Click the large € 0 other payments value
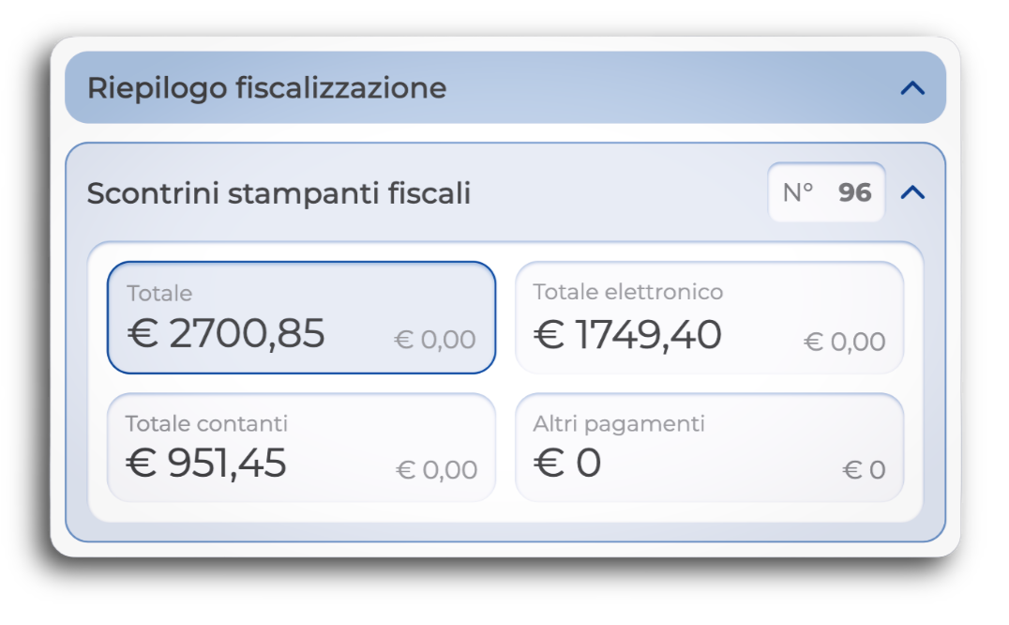1009x625 pixels. (x=567, y=464)
